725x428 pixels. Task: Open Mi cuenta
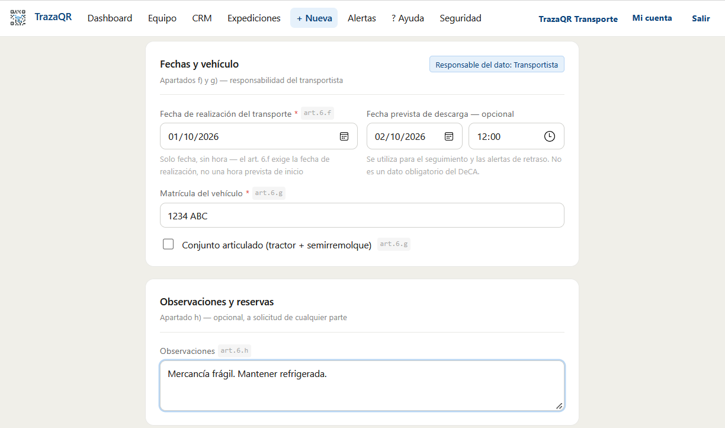(x=652, y=18)
